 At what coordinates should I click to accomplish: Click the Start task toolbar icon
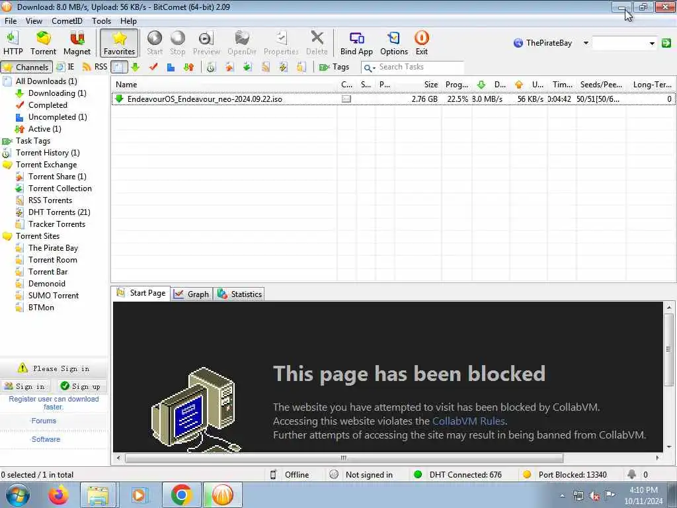[x=155, y=43]
